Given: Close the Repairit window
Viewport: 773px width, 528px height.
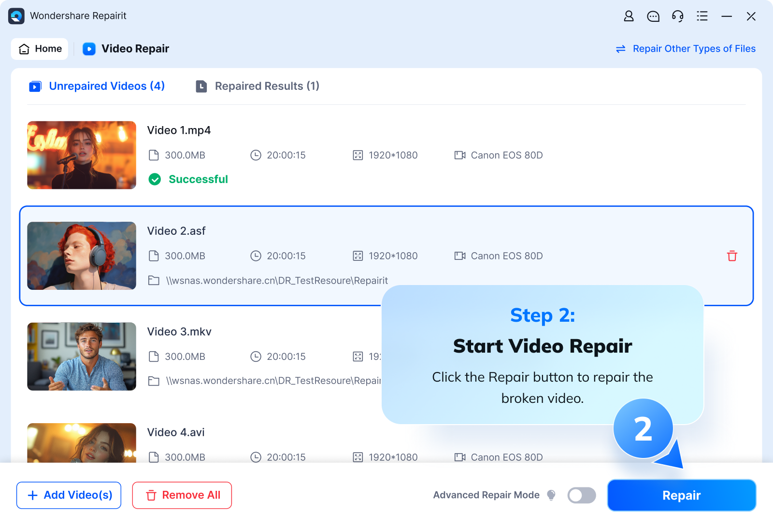Looking at the screenshot, I should coord(751,16).
